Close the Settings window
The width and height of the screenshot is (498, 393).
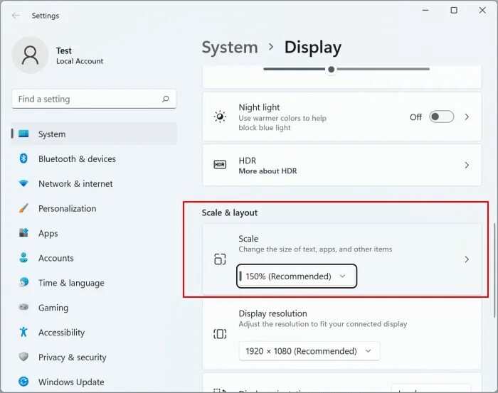(482, 11)
